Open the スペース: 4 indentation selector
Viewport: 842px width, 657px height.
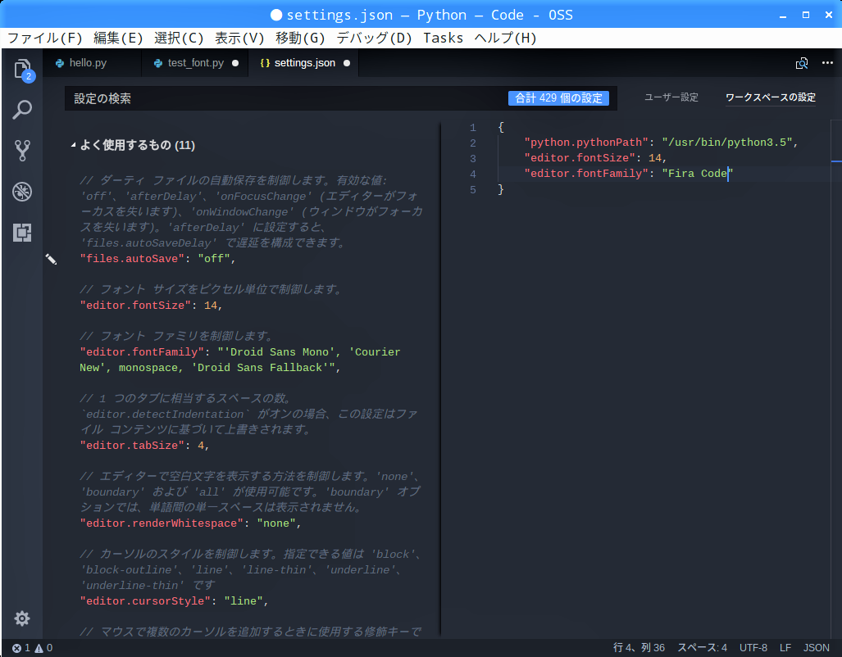pos(702,648)
